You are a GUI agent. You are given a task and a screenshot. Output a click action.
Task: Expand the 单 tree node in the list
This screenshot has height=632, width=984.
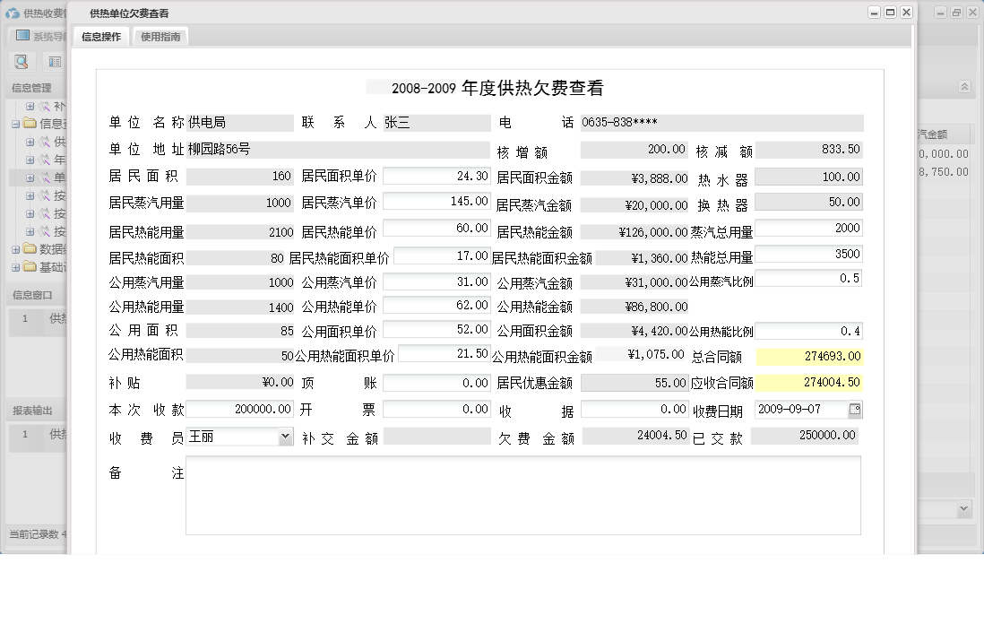28,178
